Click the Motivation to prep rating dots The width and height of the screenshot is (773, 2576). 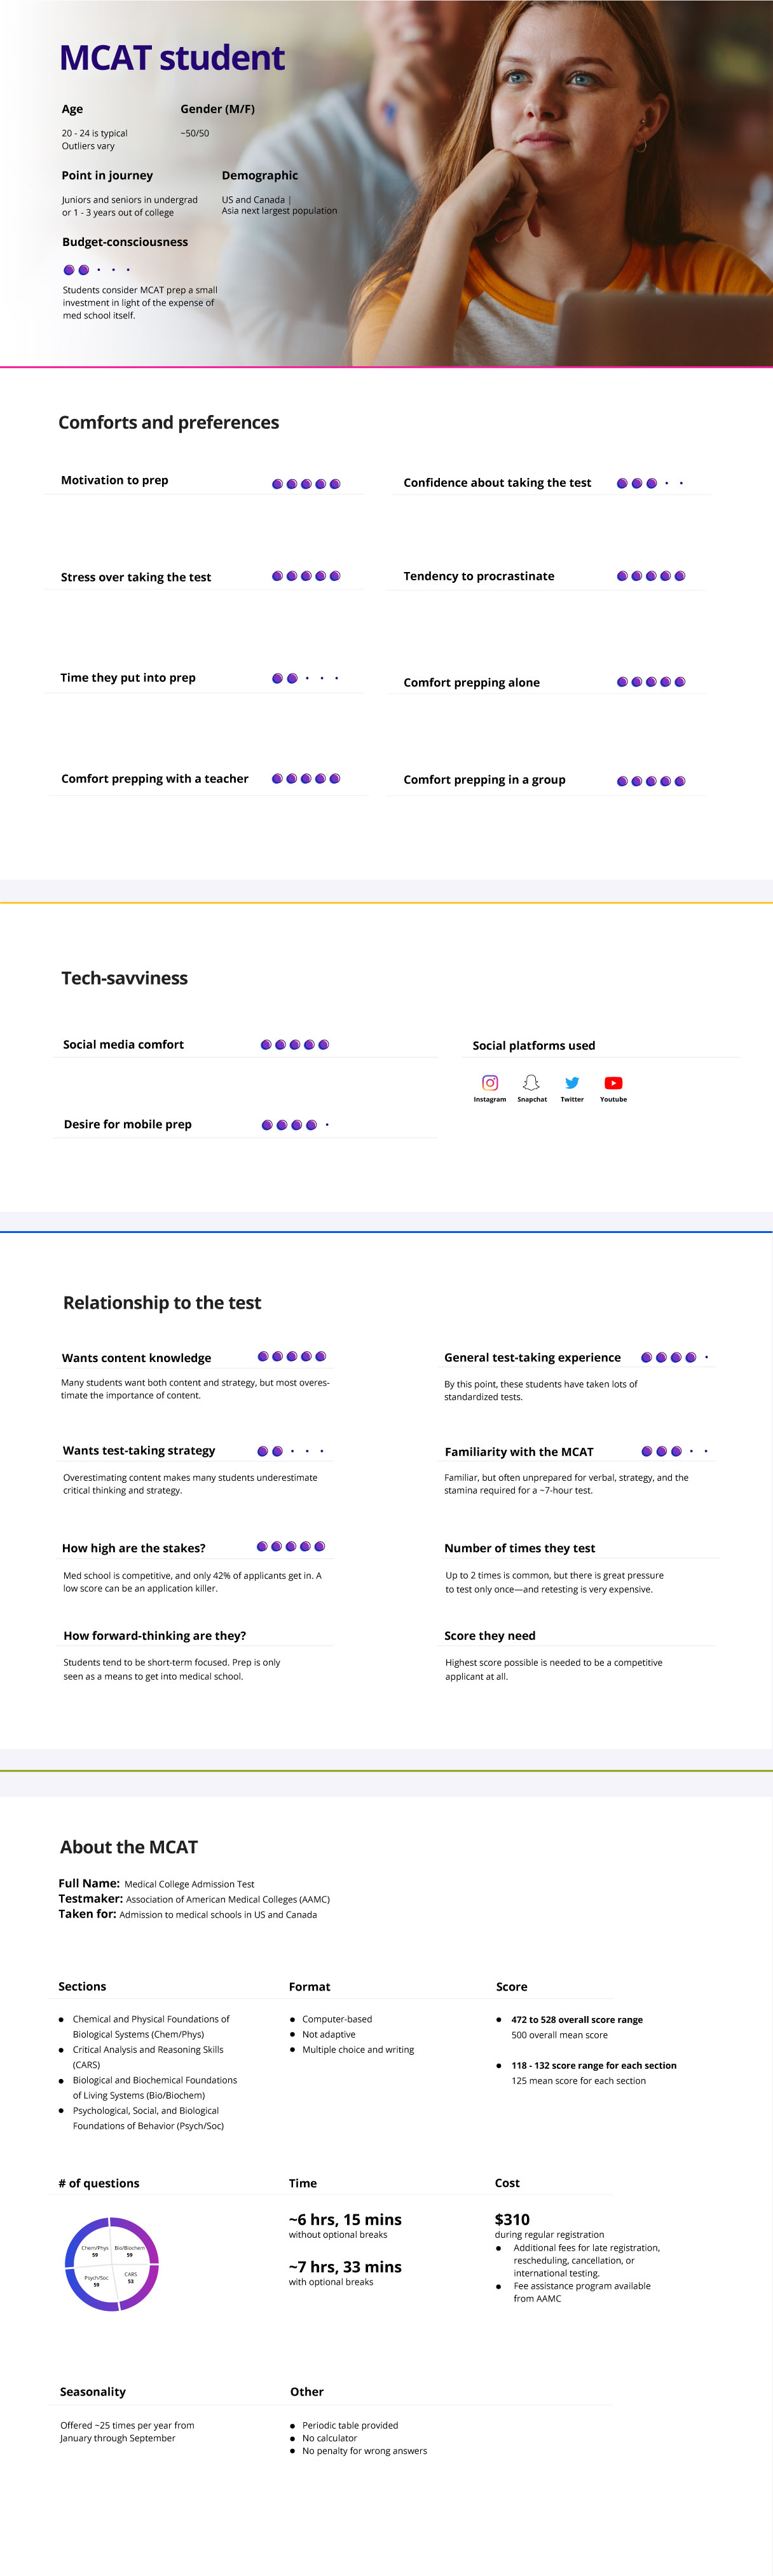click(x=306, y=484)
